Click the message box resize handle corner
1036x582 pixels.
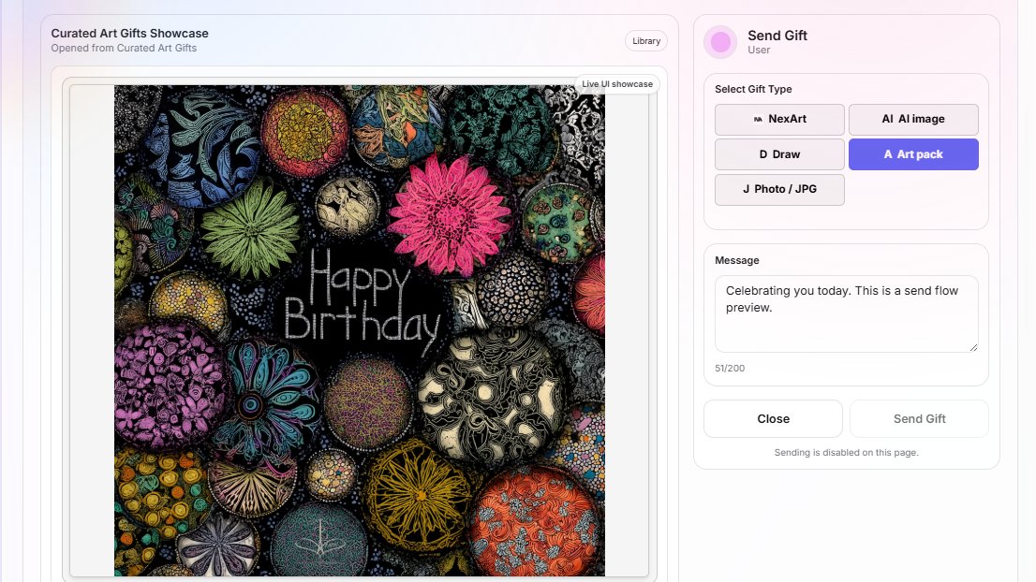973,347
